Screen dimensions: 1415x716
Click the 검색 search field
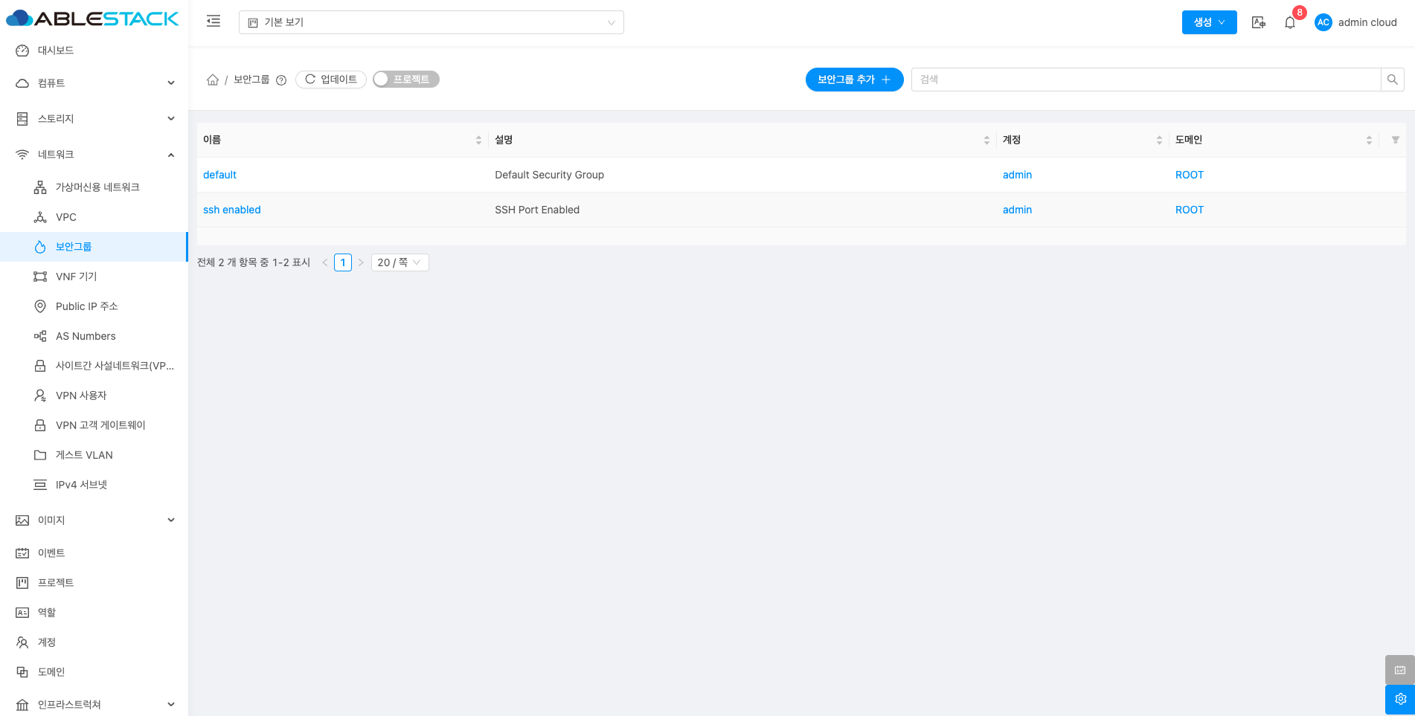coord(1146,80)
